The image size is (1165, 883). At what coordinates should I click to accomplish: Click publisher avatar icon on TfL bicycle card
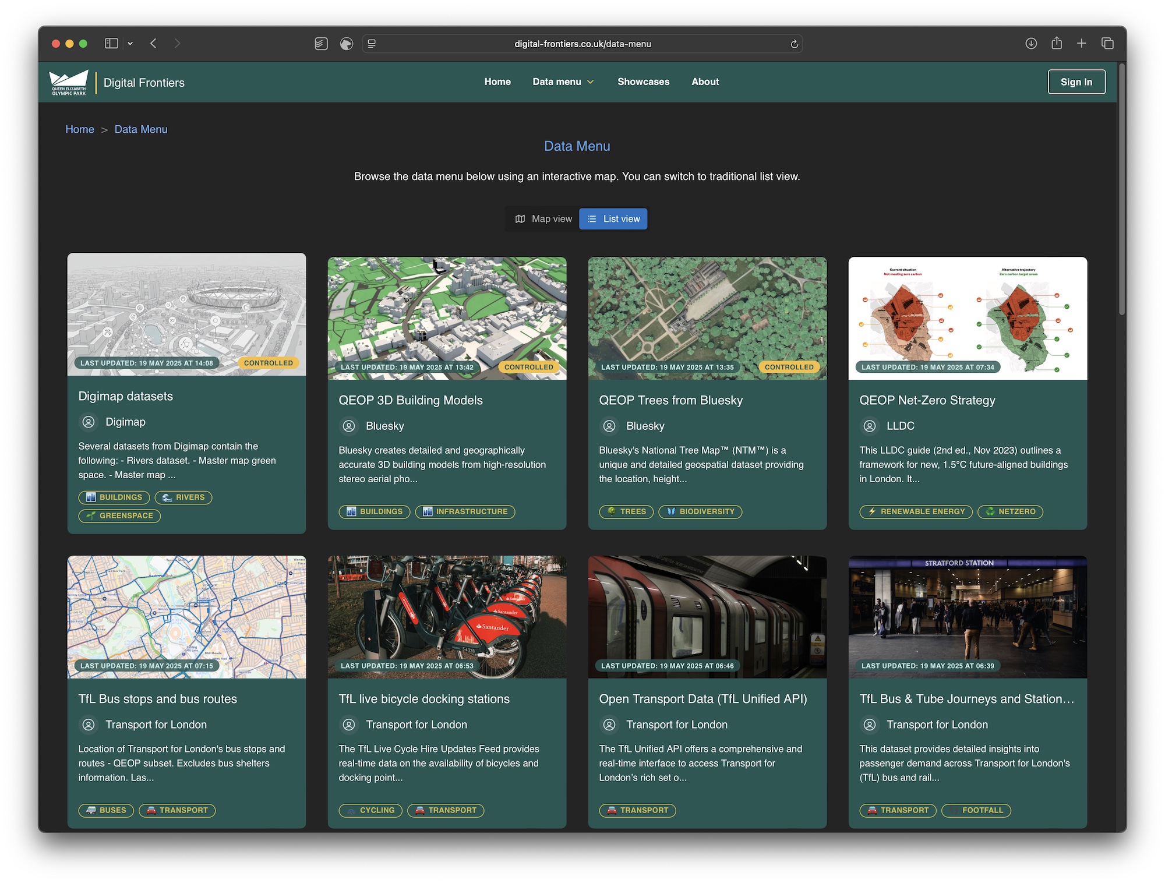[349, 725]
